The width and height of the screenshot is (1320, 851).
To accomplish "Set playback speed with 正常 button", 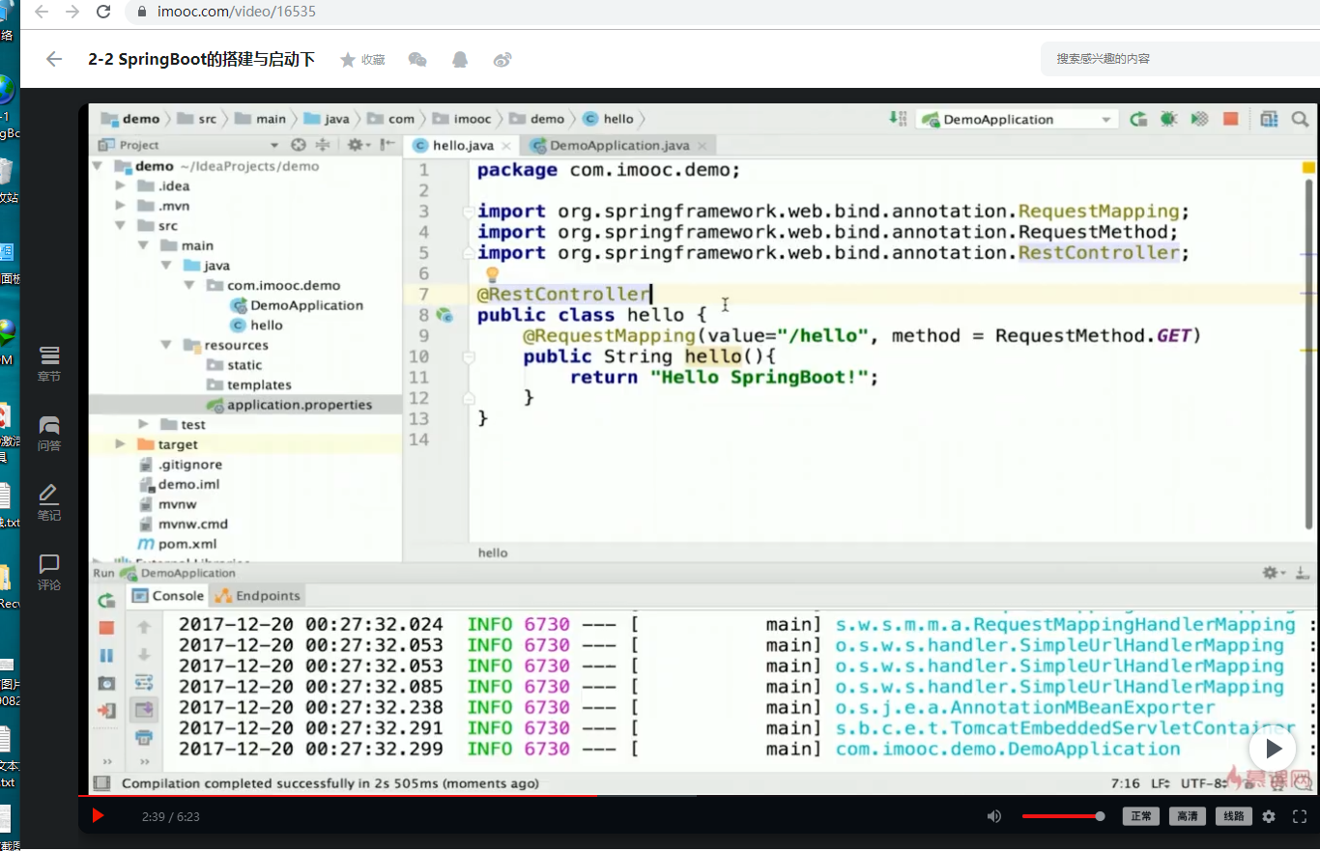I will pos(1141,816).
